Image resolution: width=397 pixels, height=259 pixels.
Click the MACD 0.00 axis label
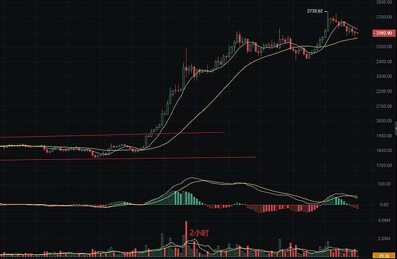[384, 205]
